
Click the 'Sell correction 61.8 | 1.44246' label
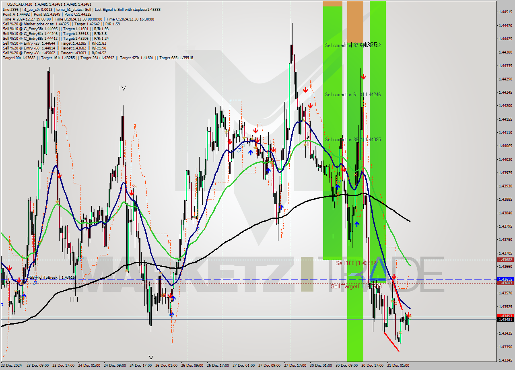pos(353,95)
